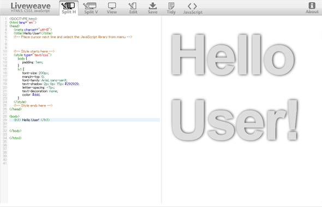Click the title Hello User! line
The height and width of the screenshot is (207, 322).
[33, 33]
